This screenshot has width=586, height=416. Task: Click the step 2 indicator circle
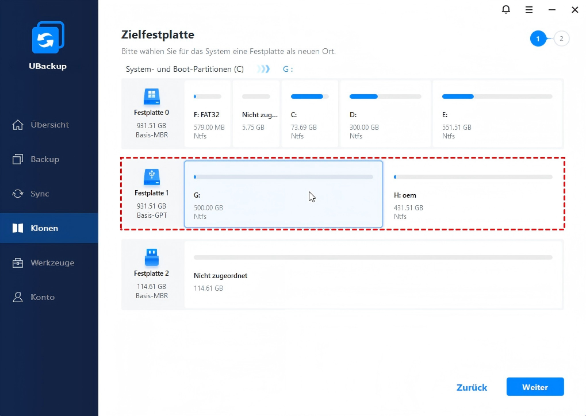[x=561, y=39]
